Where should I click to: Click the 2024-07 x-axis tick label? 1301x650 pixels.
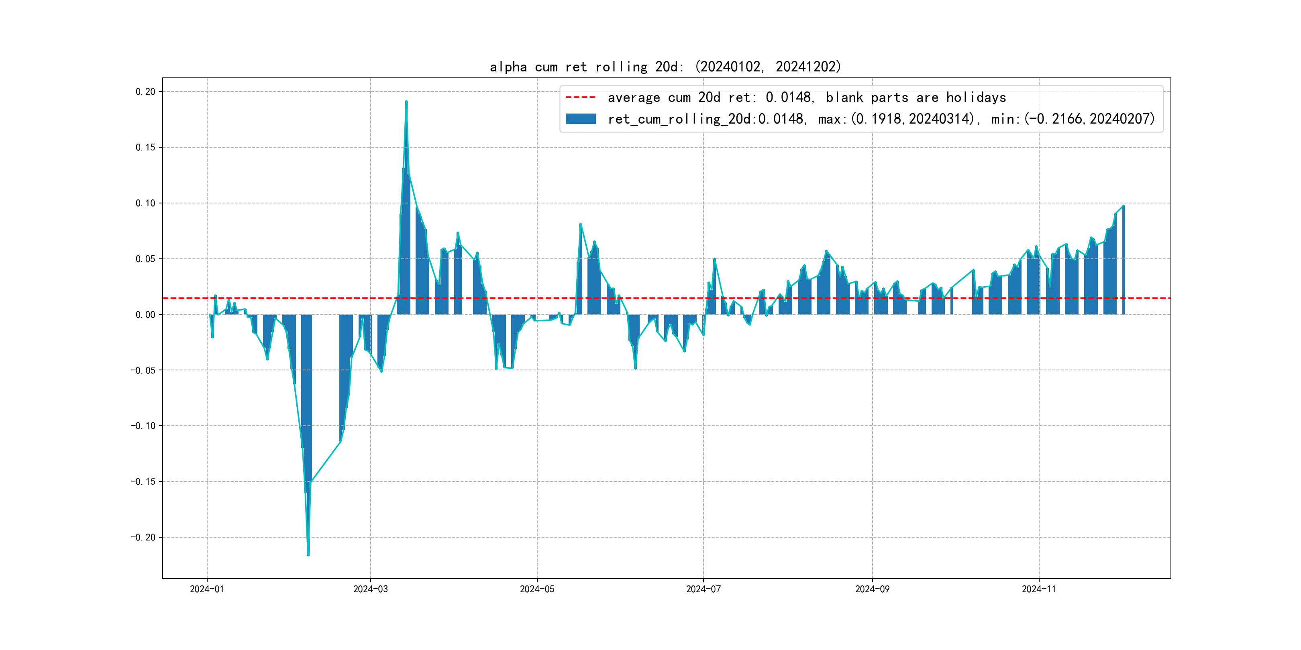pyautogui.click(x=703, y=589)
